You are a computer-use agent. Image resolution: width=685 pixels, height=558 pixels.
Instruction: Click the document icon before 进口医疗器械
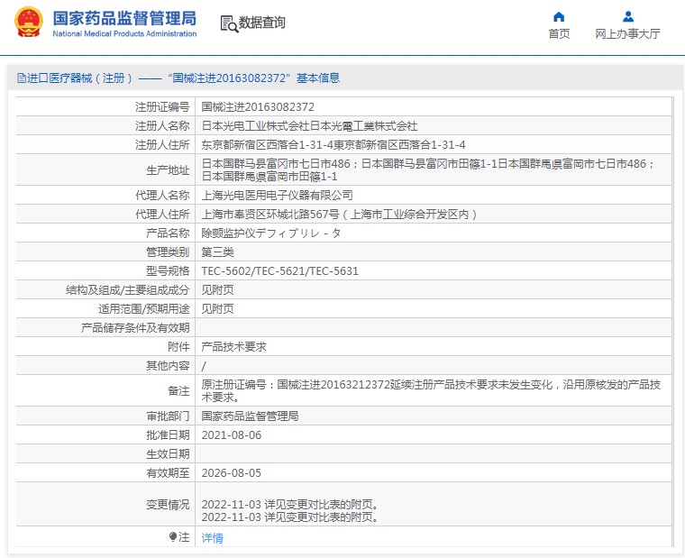tap(21, 78)
